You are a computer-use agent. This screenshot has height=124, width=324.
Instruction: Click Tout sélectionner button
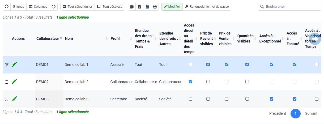(78, 7)
